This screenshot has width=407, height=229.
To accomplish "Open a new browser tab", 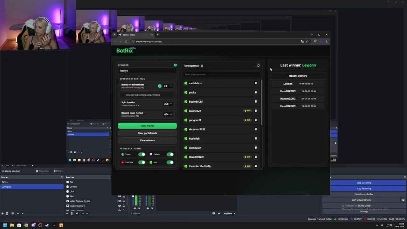I will 157,35.
